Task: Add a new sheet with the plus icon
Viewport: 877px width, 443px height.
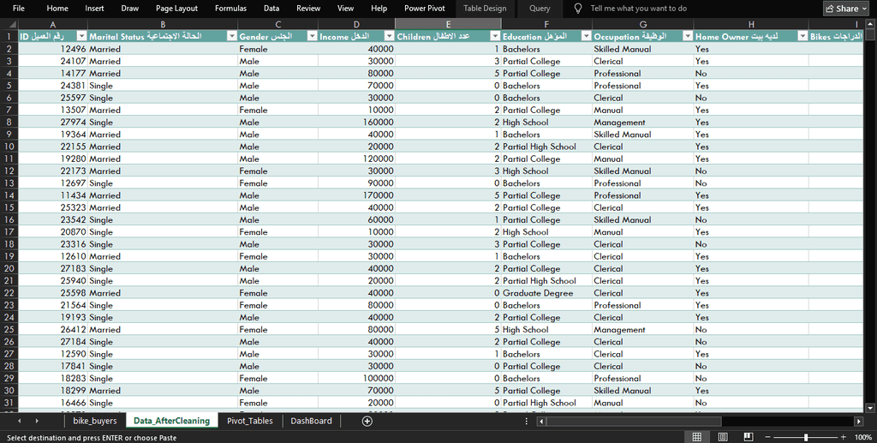Action: point(367,421)
